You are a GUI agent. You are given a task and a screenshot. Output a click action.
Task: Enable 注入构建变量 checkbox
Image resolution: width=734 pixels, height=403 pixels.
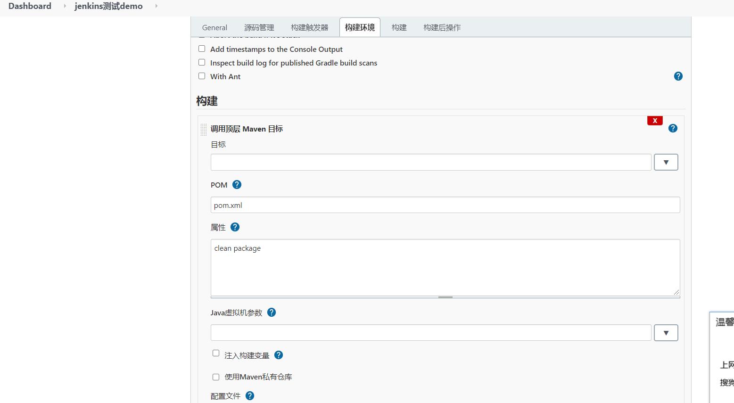tap(216, 353)
